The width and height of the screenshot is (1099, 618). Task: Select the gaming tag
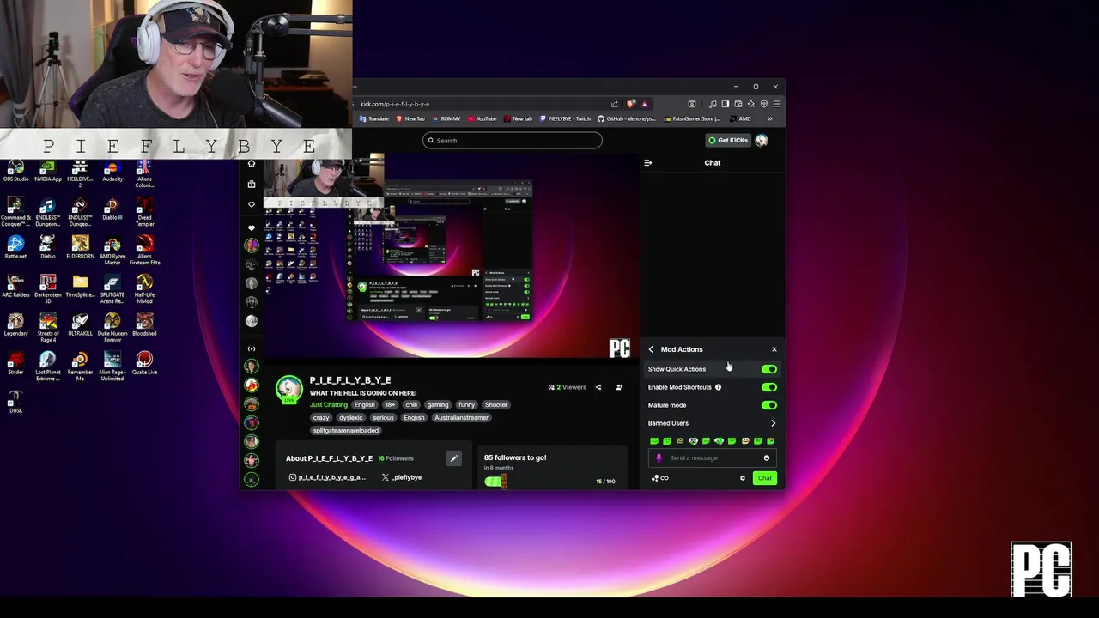click(x=438, y=404)
